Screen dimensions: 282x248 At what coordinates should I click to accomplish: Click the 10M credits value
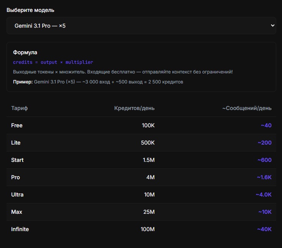pyautogui.click(x=149, y=195)
